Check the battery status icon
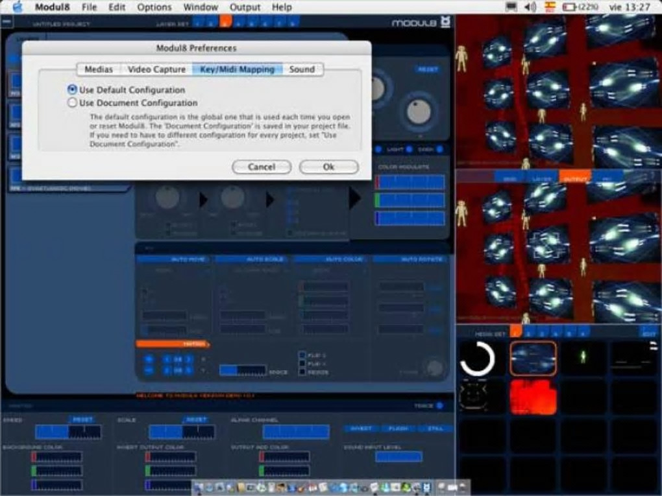The width and height of the screenshot is (662, 496). (570, 7)
